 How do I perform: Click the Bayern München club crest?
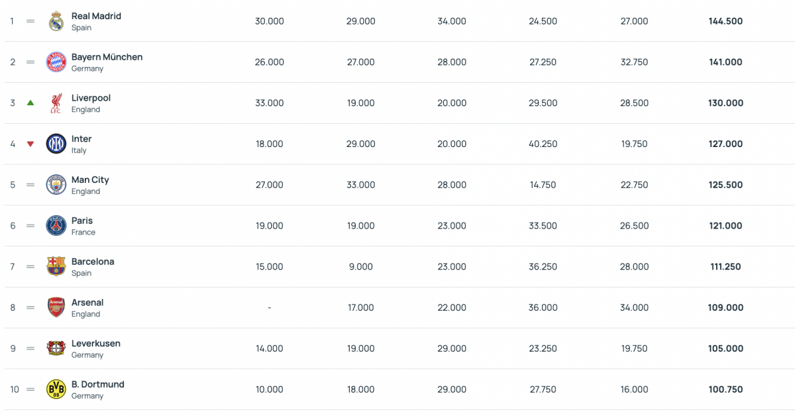pos(56,62)
